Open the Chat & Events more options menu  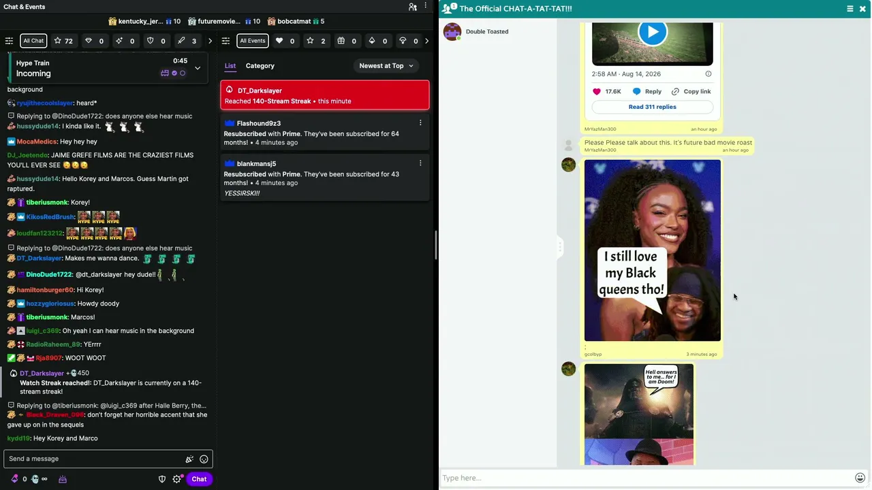(x=426, y=7)
